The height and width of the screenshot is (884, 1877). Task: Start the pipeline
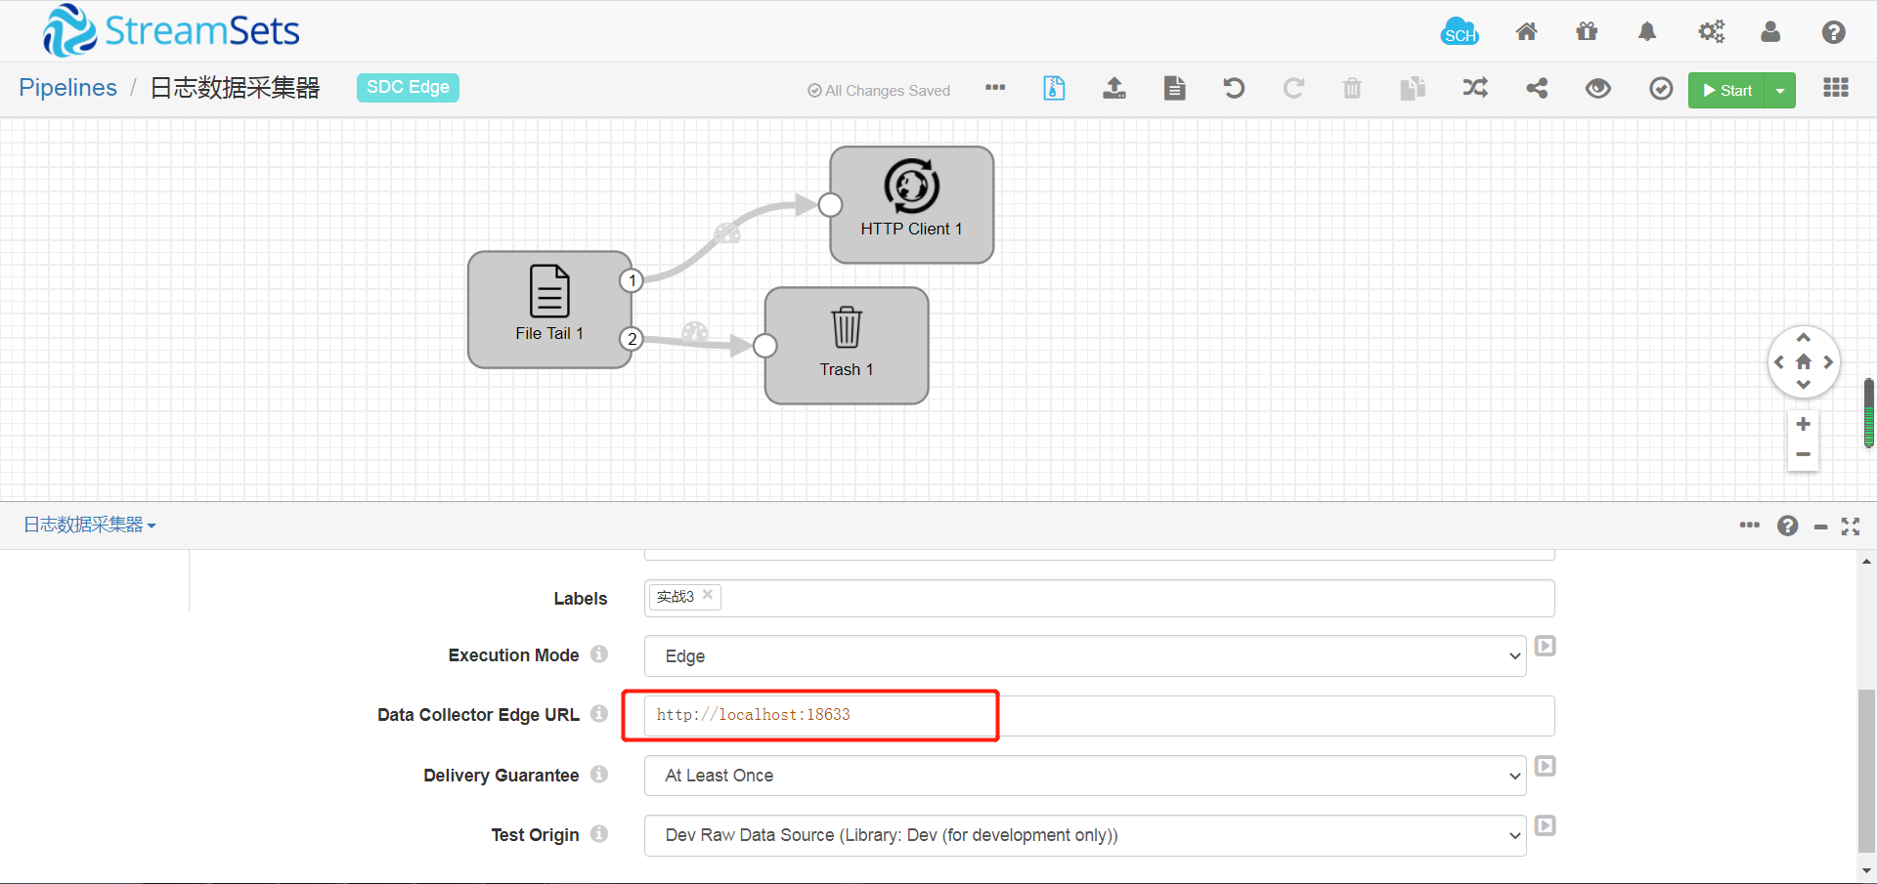[x=1726, y=90]
